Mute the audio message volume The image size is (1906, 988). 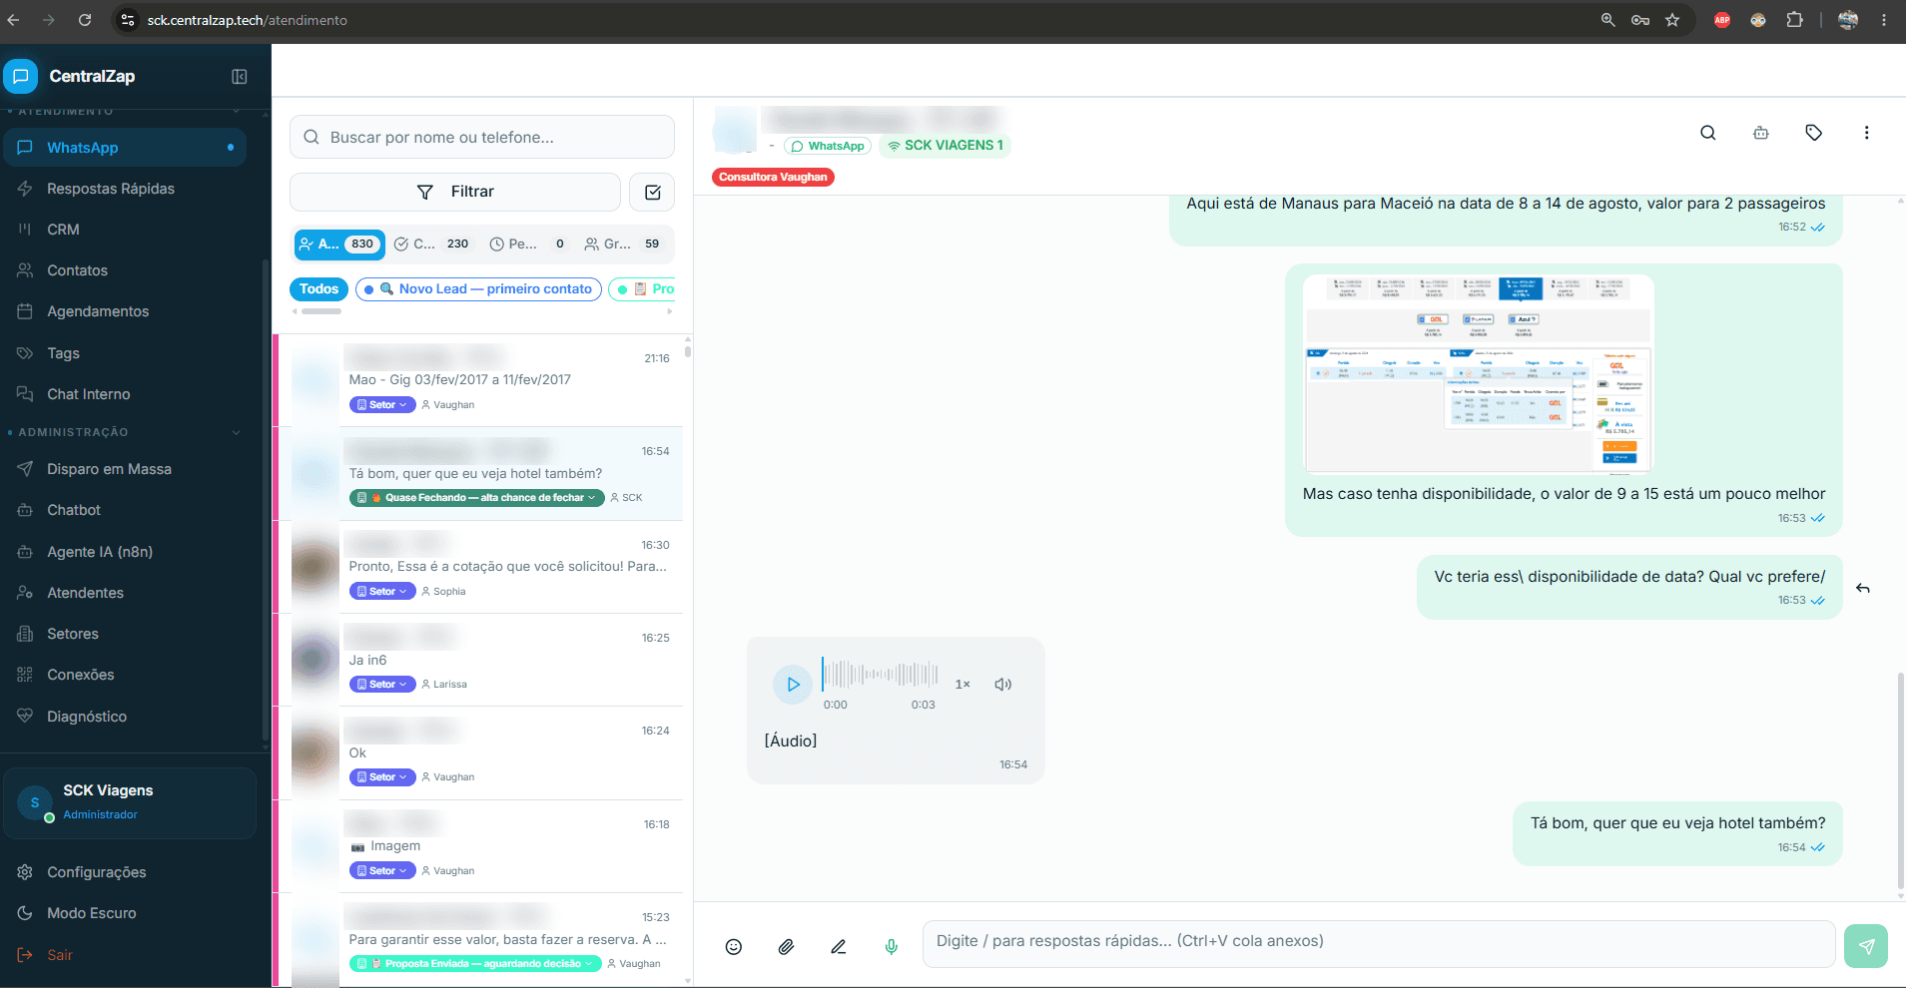click(x=1003, y=685)
